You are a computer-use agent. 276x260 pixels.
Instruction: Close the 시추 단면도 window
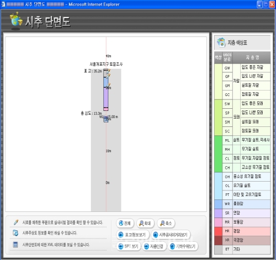point(272,4)
